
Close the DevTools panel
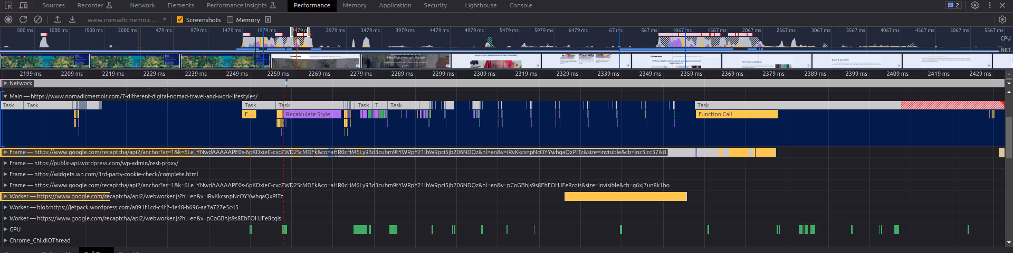coord(1002,5)
